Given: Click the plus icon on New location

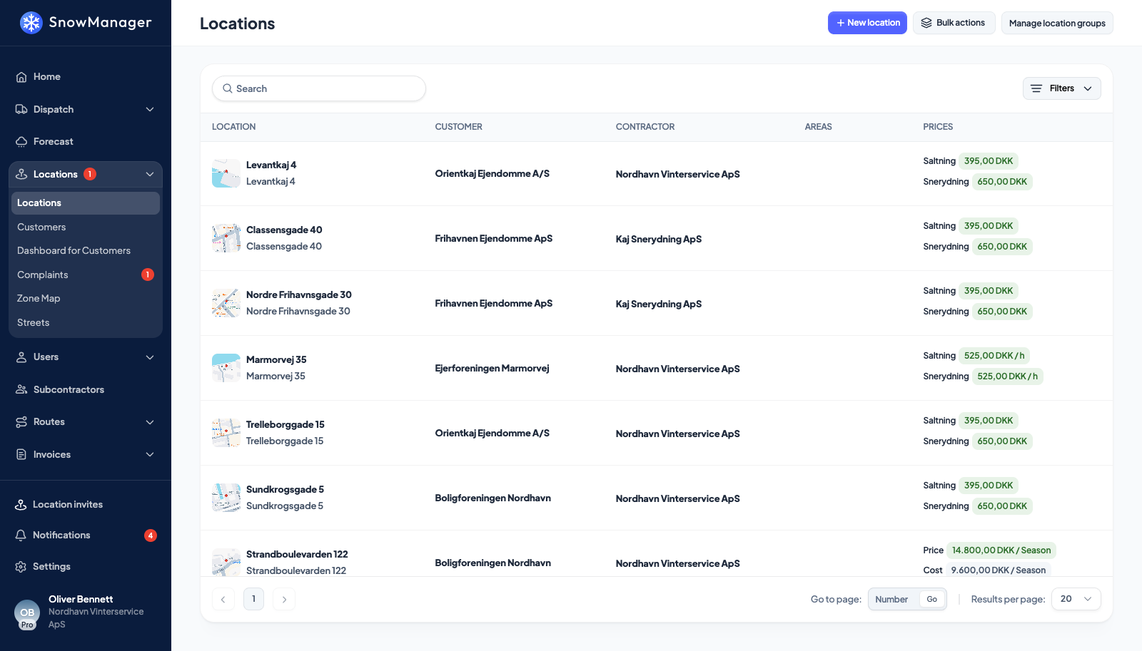Looking at the screenshot, I should pyautogui.click(x=841, y=23).
